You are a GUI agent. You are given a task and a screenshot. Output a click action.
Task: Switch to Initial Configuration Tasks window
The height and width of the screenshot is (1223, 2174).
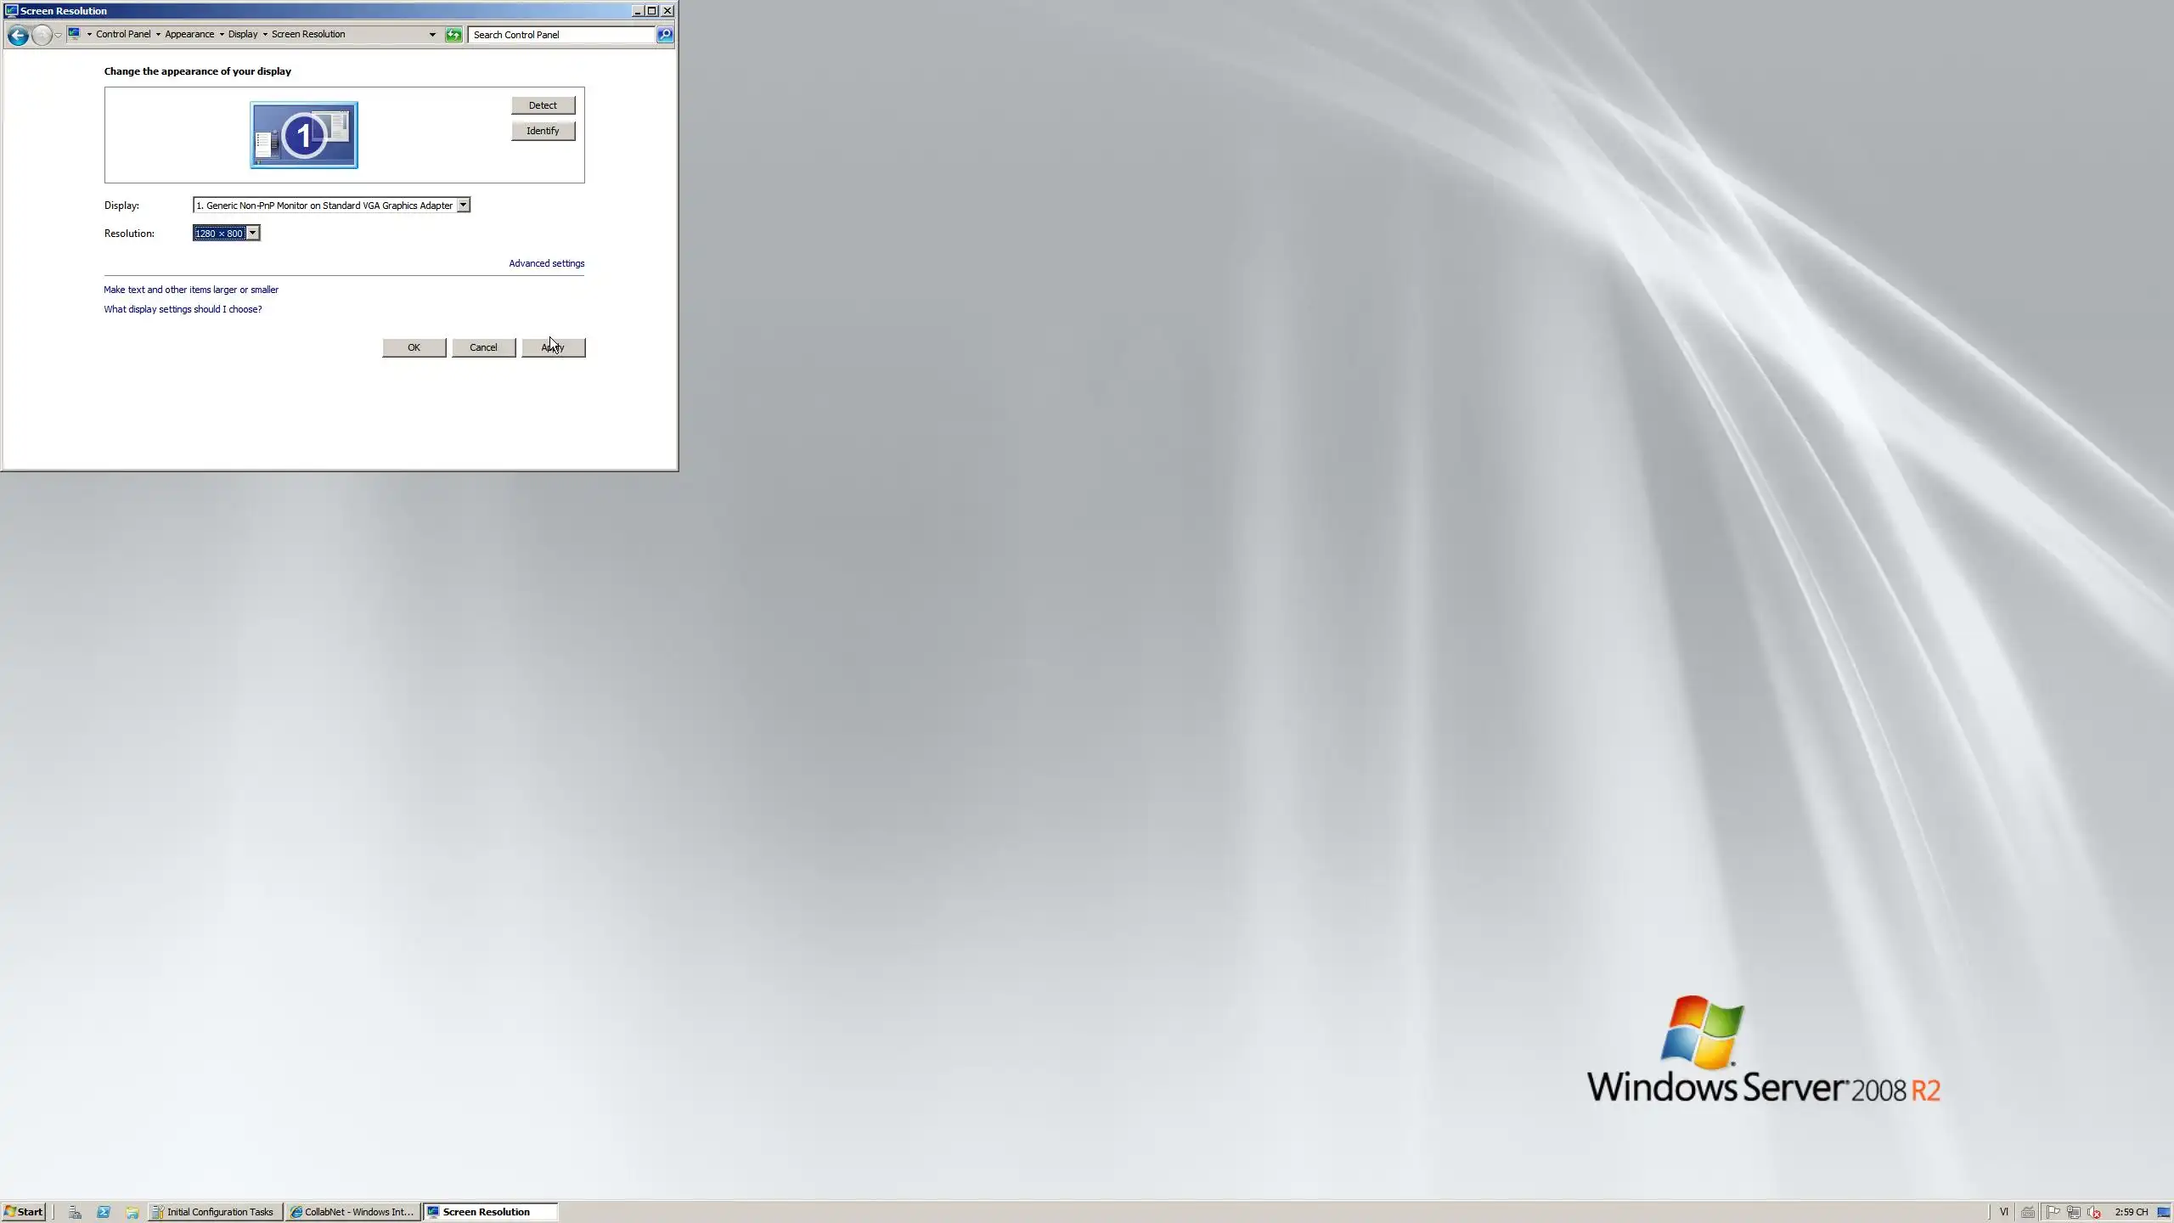pyautogui.click(x=214, y=1212)
